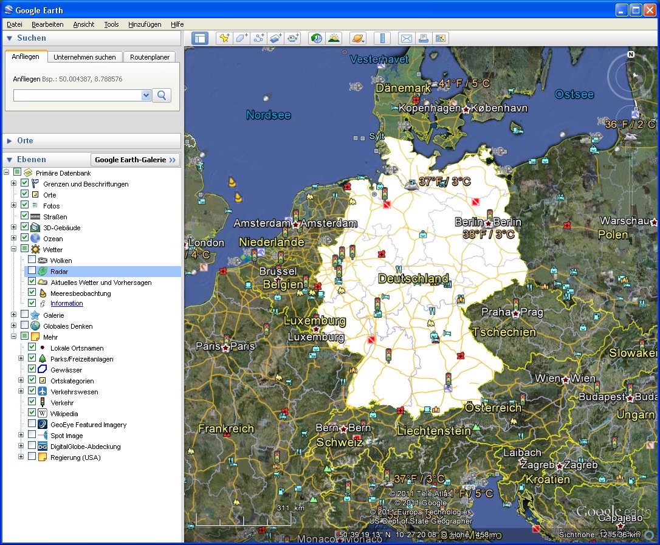Click the add image overlay tool
Viewport: 660px width, 545px height.
275,38
